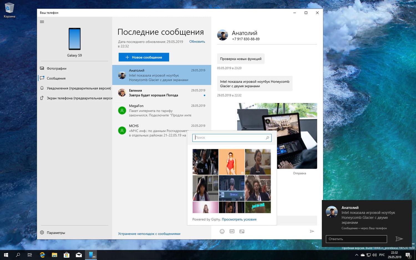Open the Microsoft Store taskbar icon
The height and width of the screenshot is (260, 416).
coord(67,255)
